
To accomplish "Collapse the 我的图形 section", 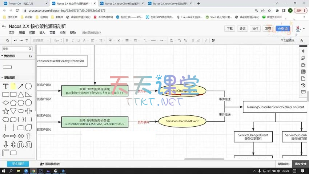I will (x=9, y=56).
